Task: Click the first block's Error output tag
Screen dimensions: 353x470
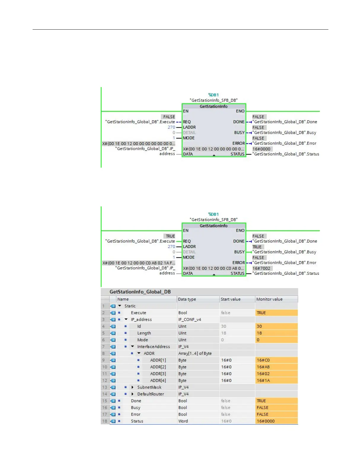Action: [285, 143]
